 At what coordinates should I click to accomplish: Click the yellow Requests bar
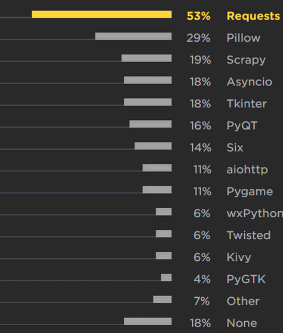(101, 14)
